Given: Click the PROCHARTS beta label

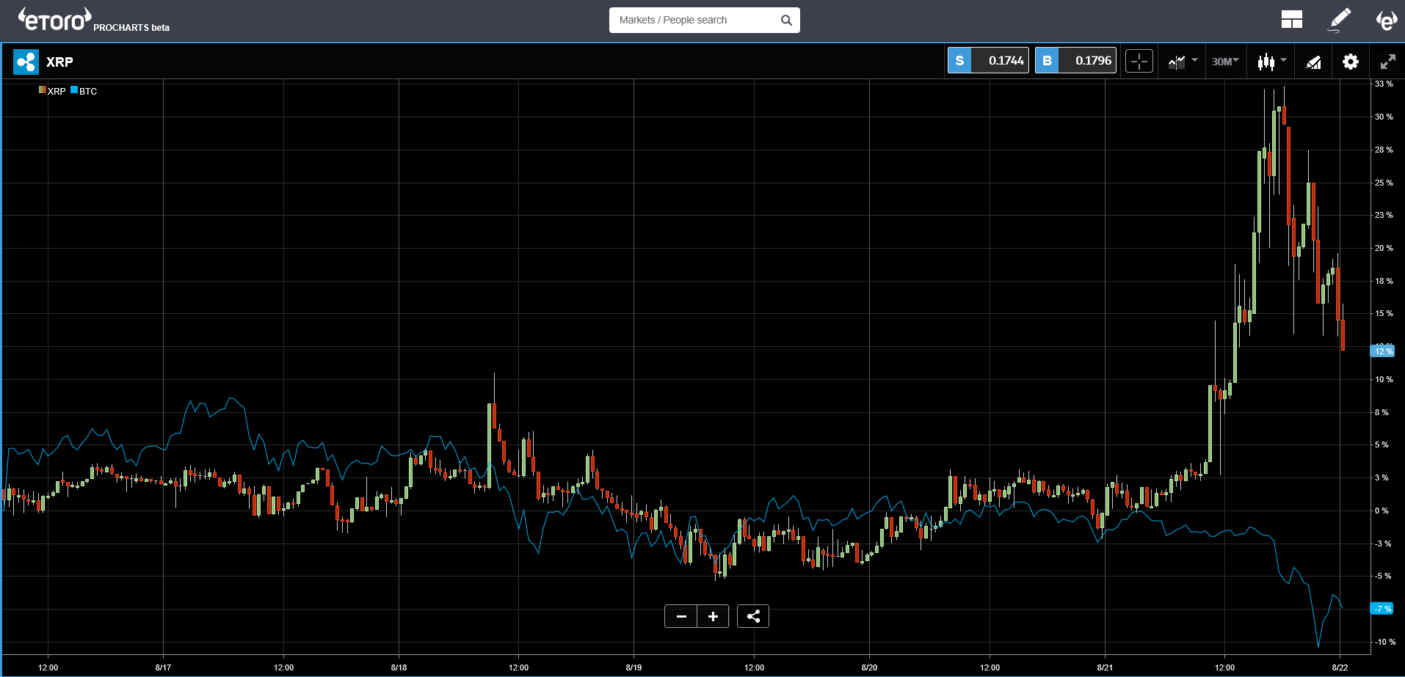Looking at the screenshot, I should pos(131,28).
